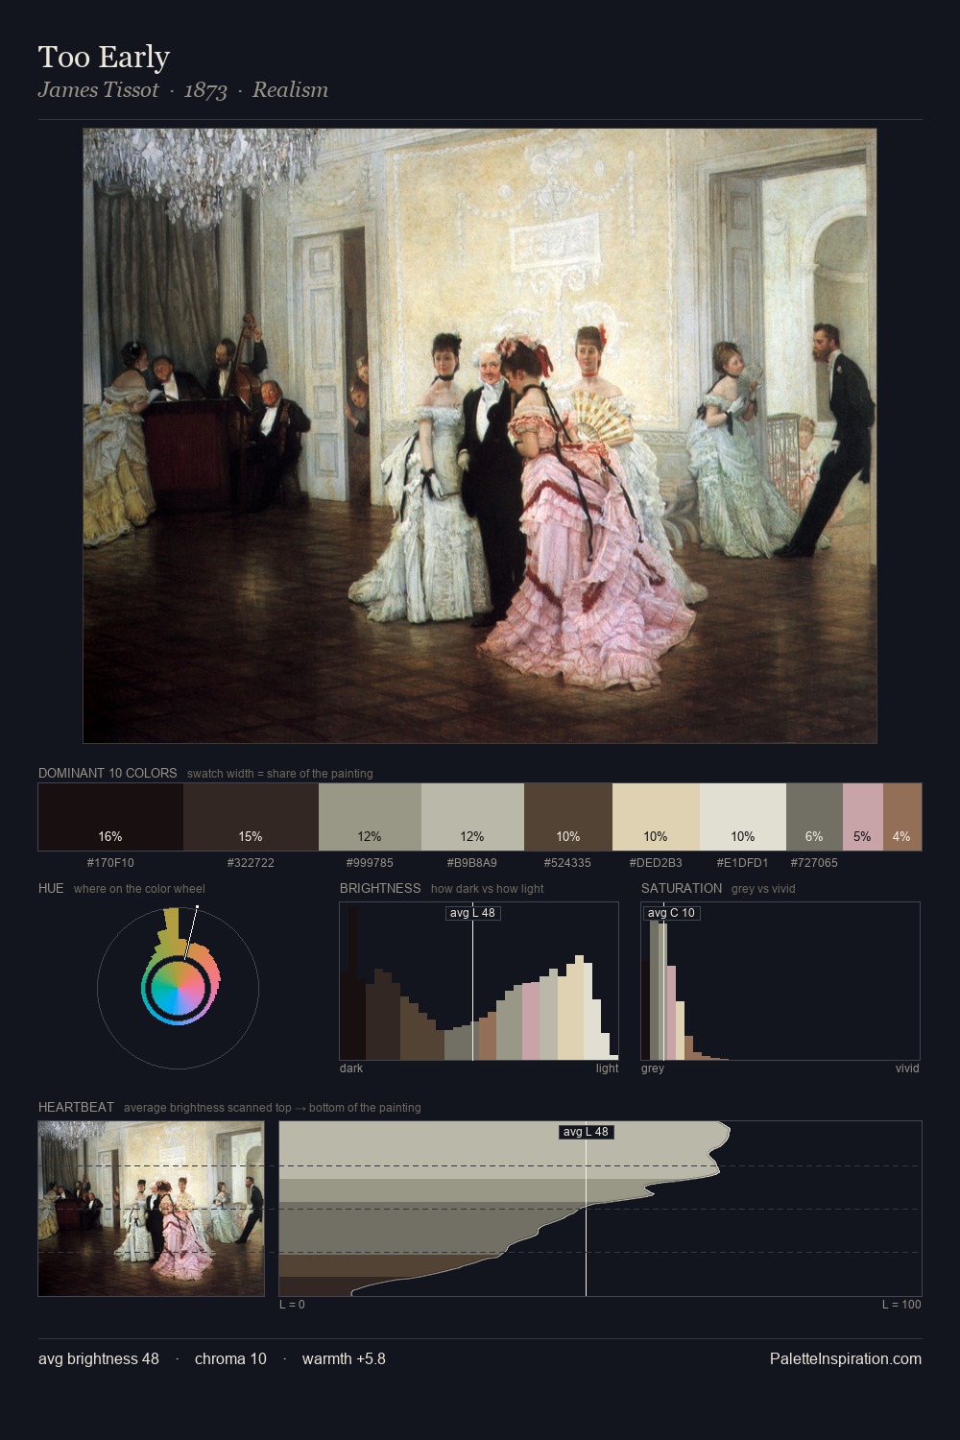Click the 'warmth +5.8' footer text
This screenshot has height=1440, width=960.
tap(344, 1358)
